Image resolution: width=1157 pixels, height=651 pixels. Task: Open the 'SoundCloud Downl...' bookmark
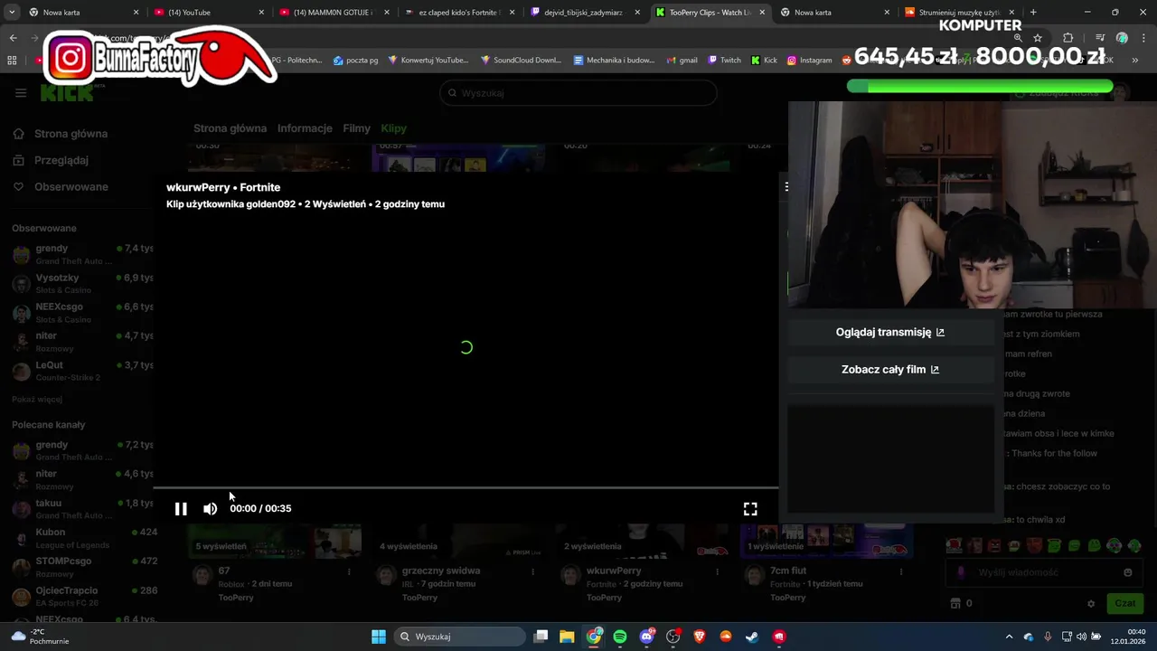(521, 61)
